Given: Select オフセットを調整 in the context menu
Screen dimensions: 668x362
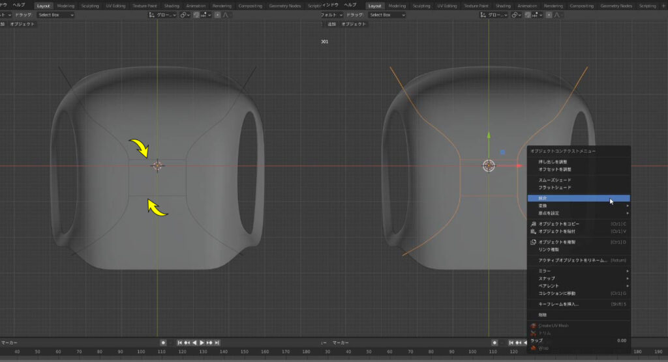Looking at the screenshot, I should [x=579, y=169].
